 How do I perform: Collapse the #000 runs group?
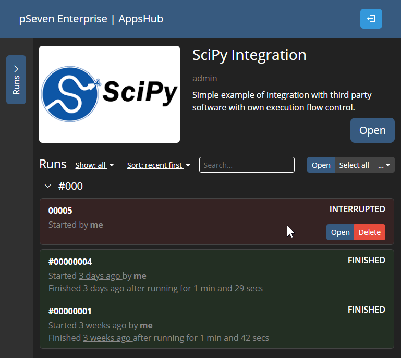coord(48,186)
